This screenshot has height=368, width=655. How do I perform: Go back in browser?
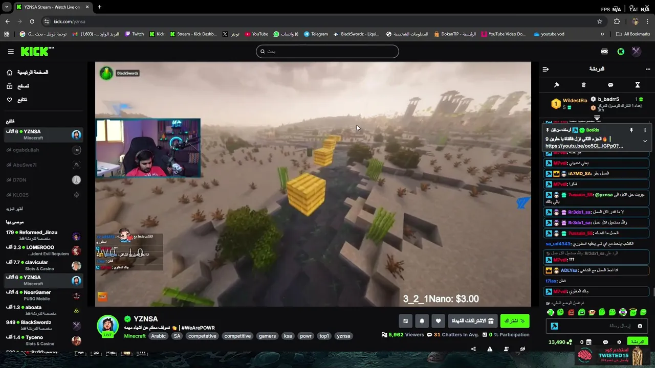[x=7, y=21]
